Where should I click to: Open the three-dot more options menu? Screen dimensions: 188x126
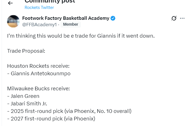point(182,18)
